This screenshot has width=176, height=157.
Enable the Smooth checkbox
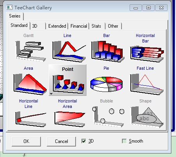tap(124, 141)
